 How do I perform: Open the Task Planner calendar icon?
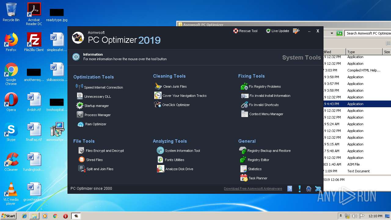click(x=244, y=178)
